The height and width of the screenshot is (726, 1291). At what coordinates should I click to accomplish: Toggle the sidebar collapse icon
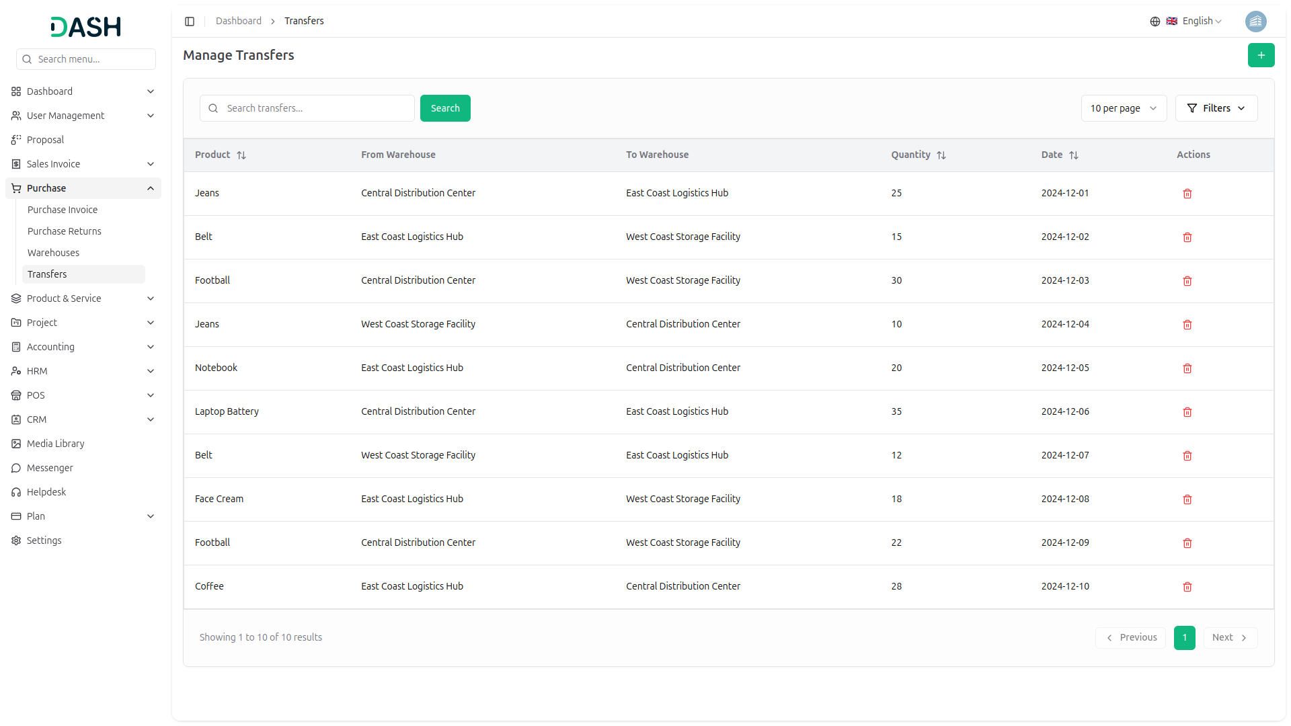pyautogui.click(x=190, y=22)
